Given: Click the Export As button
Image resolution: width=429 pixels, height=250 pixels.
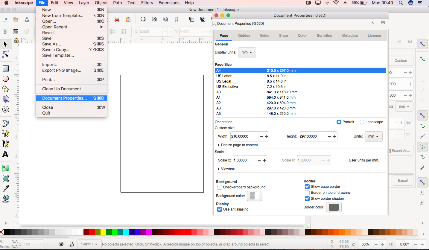Looking at the screenshot, I should [x=401, y=151].
